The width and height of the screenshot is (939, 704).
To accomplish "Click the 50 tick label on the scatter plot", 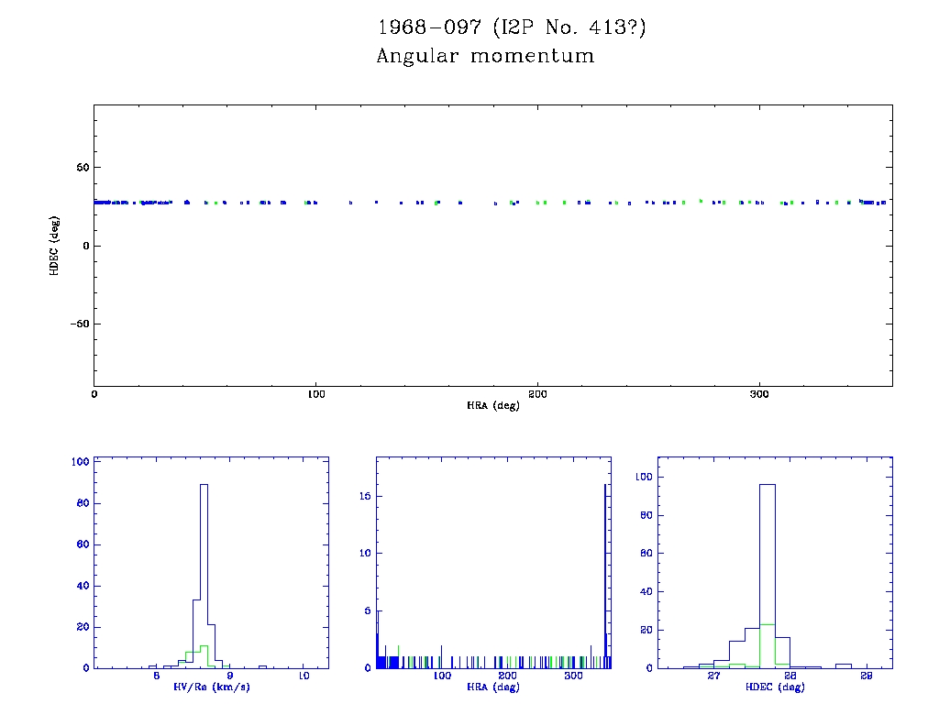I will point(81,168).
